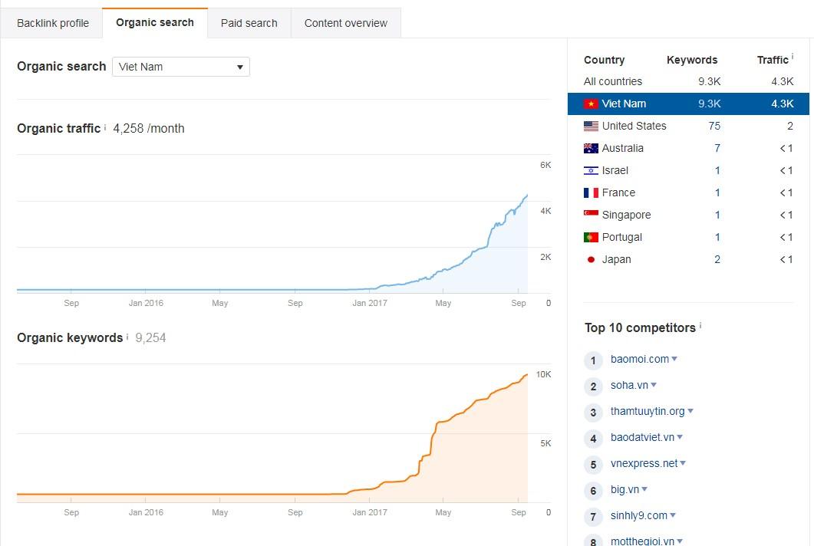This screenshot has width=814, height=546.
Task: Open Australia keywords count 7
Action: click(717, 149)
